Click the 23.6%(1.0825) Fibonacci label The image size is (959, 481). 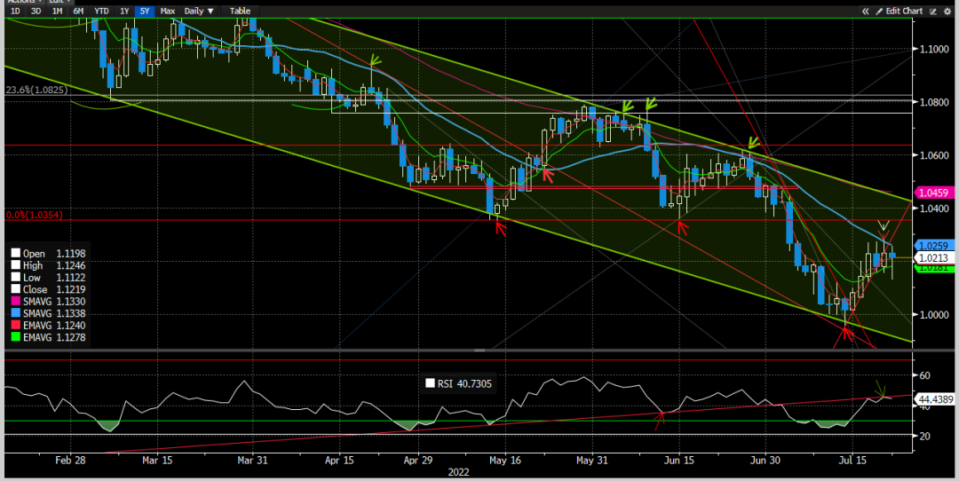[x=36, y=90]
